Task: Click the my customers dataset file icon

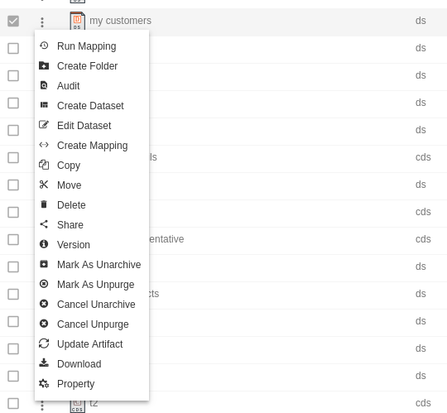Action: click(77, 21)
